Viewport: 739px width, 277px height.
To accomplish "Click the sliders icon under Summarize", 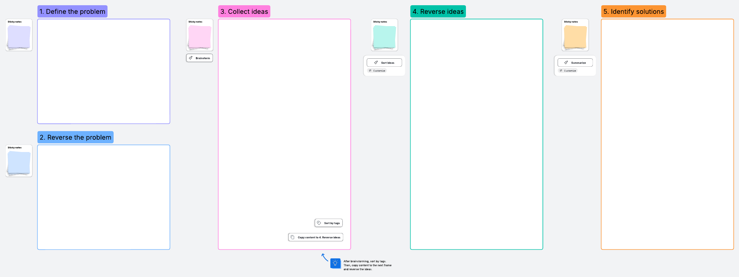I will (x=561, y=71).
